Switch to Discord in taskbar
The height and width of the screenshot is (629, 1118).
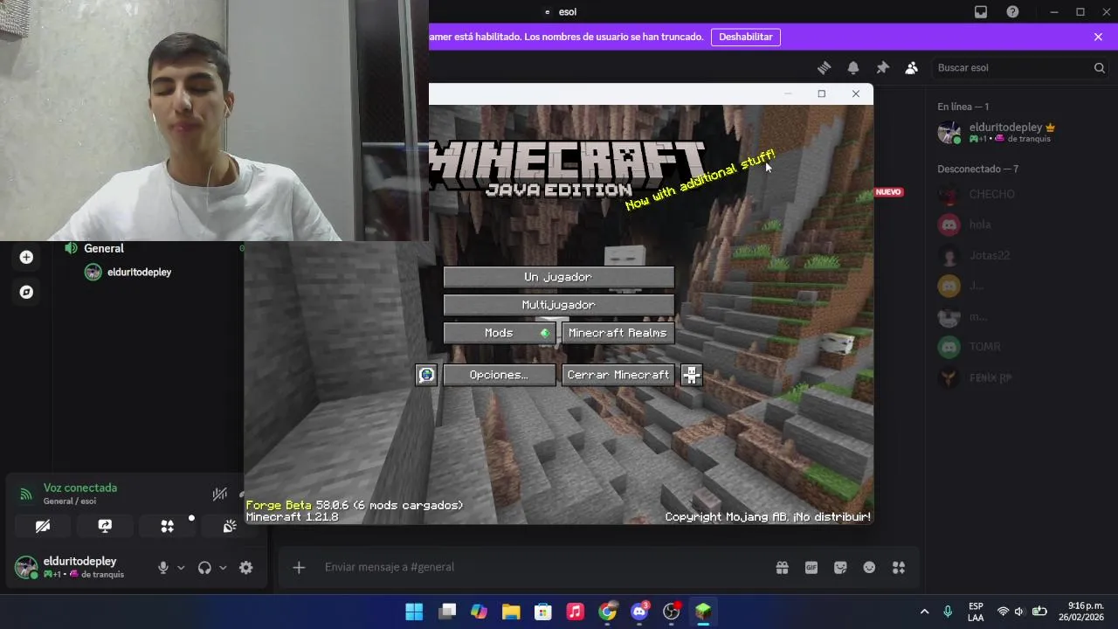point(639,612)
